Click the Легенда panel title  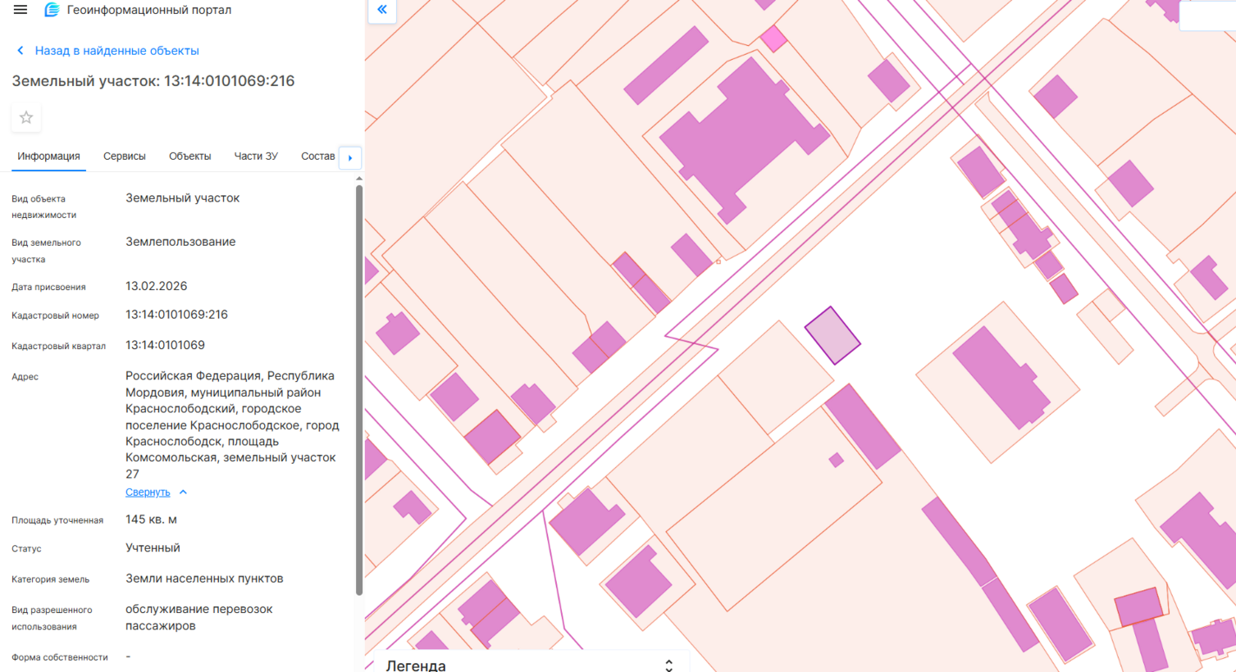click(416, 665)
